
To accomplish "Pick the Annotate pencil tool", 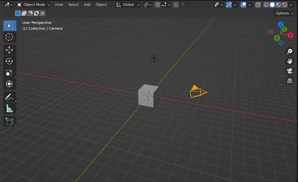I will [x=9, y=97].
